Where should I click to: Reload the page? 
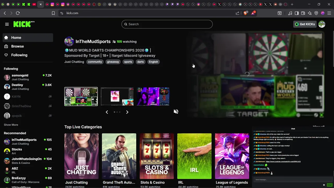click(x=18, y=13)
